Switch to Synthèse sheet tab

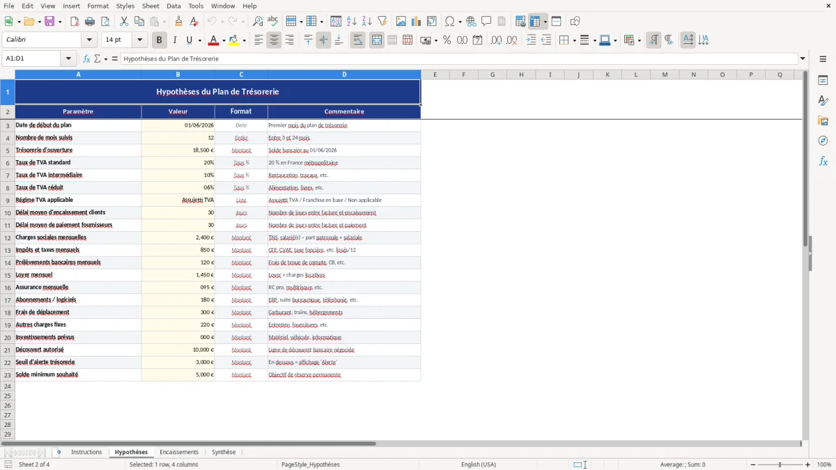[224, 453]
